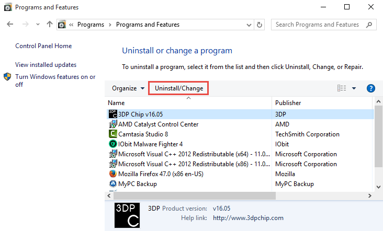This screenshot has height=231, width=383.
Task: Refresh the Programs and Features list
Action: point(260,25)
